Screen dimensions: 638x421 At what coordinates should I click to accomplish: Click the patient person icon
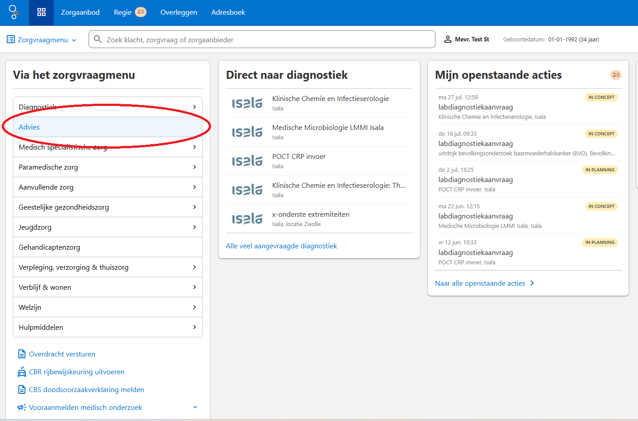tap(448, 39)
